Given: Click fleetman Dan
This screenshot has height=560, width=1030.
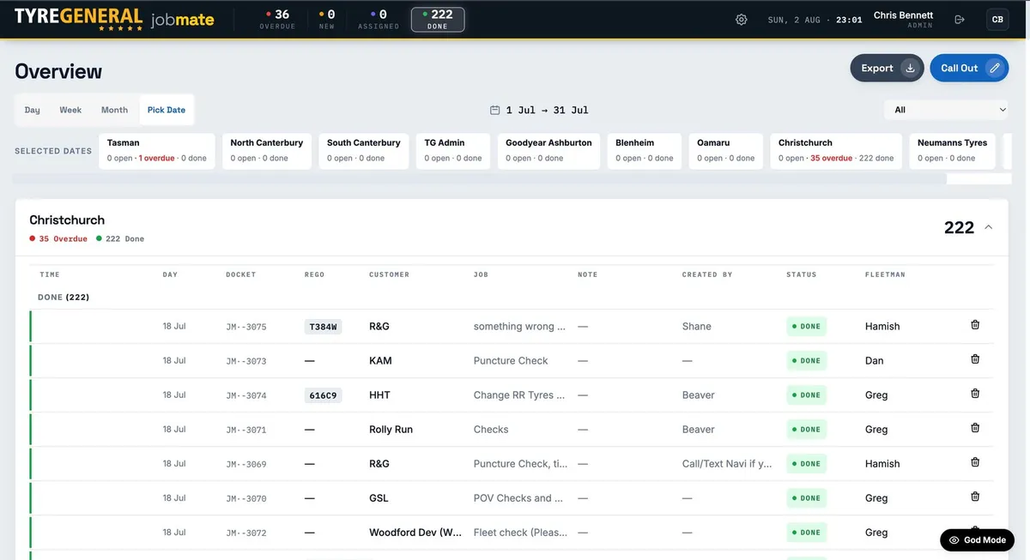Looking at the screenshot, I should (874, 361).
